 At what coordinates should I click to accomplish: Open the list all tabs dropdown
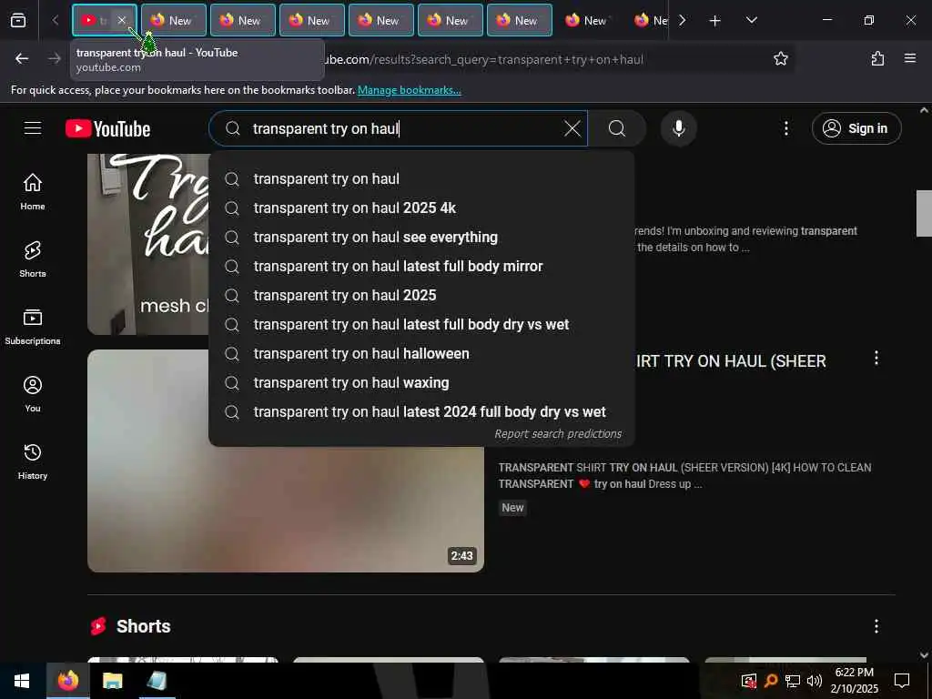point(751,21)
